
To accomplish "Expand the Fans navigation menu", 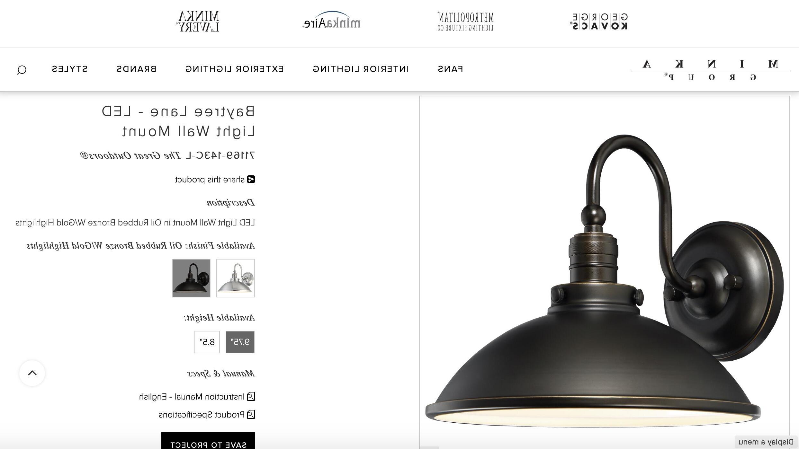I will click(x=450, y=69).
